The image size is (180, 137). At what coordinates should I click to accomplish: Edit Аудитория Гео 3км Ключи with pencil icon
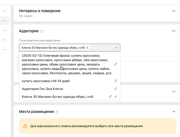point(116,89)
